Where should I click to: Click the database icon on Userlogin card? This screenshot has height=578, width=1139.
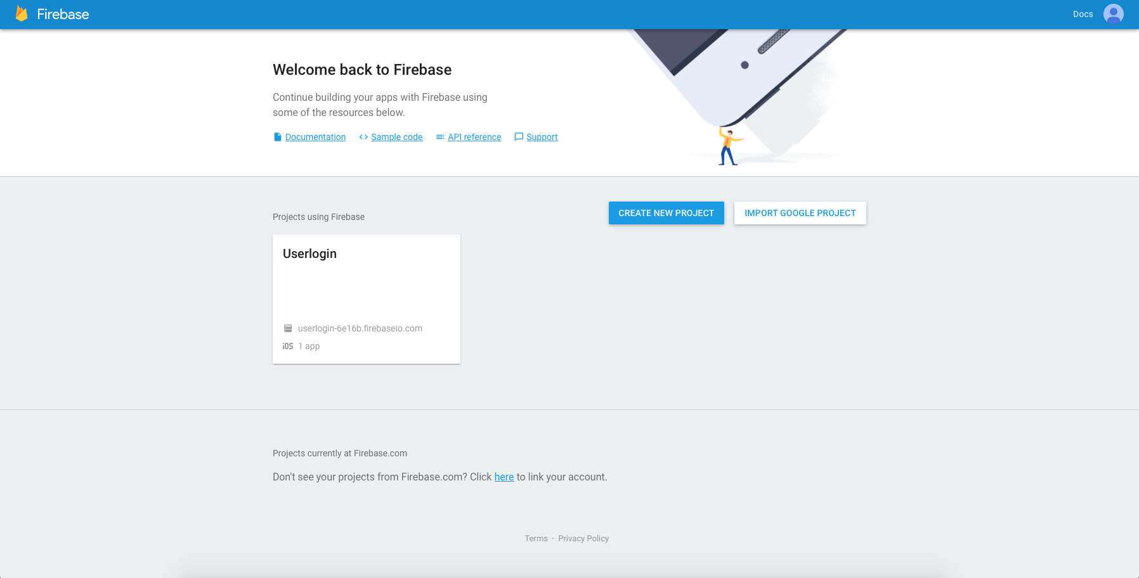pos(288,328)
